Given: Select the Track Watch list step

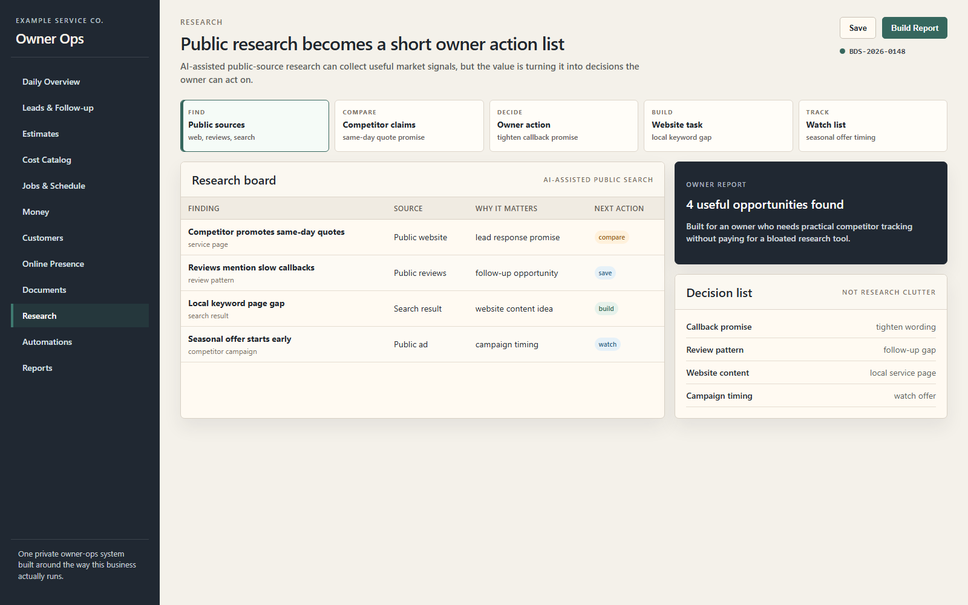Looking at the screenshot, I should pyautogui.click(x=873, y=126).
